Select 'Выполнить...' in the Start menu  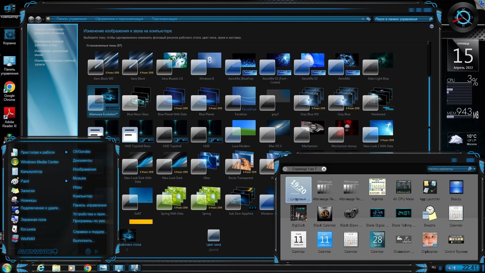84,241
